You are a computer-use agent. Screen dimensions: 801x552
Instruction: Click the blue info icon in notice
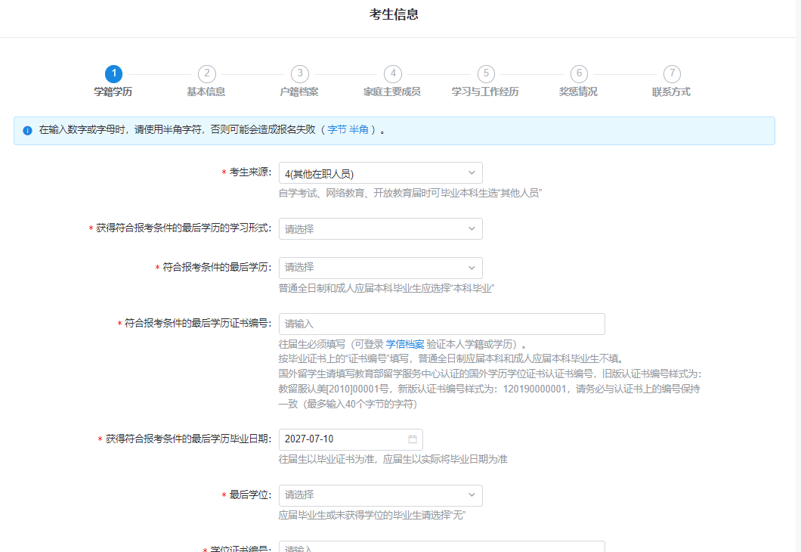pyautogui.click(x=28, y=130)
